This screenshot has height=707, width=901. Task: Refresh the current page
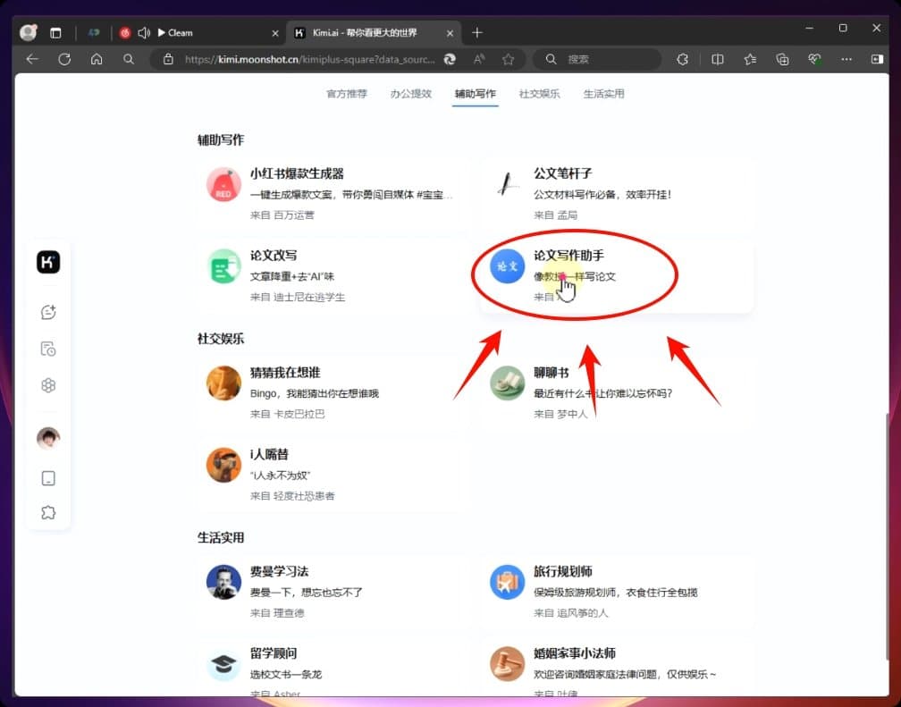(x=64, y=59)
